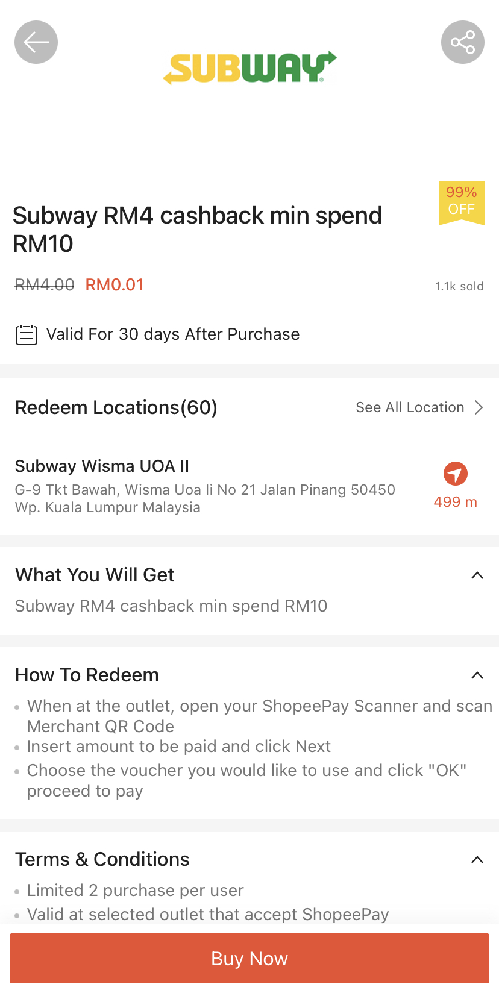Tap the share icon
This screenshot has width=499, height=987.
[x=462, y=42]
